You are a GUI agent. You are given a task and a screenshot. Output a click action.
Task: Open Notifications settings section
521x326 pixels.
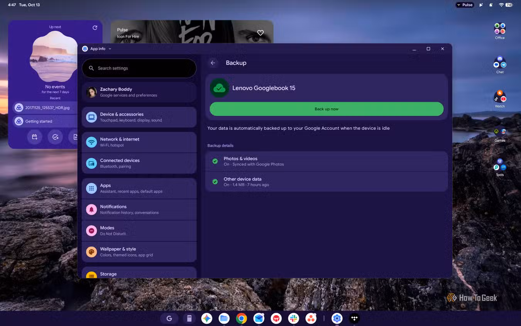tap(139, 210)
